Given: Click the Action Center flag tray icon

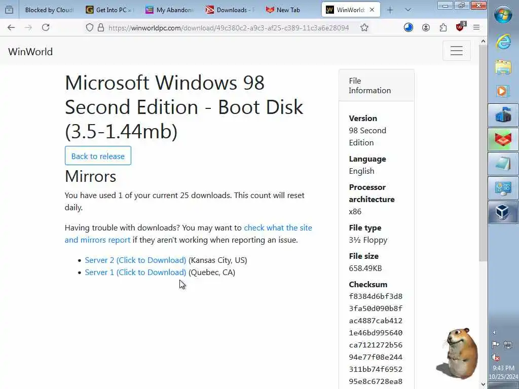Looking at the screenshot, I should [496, 345].
